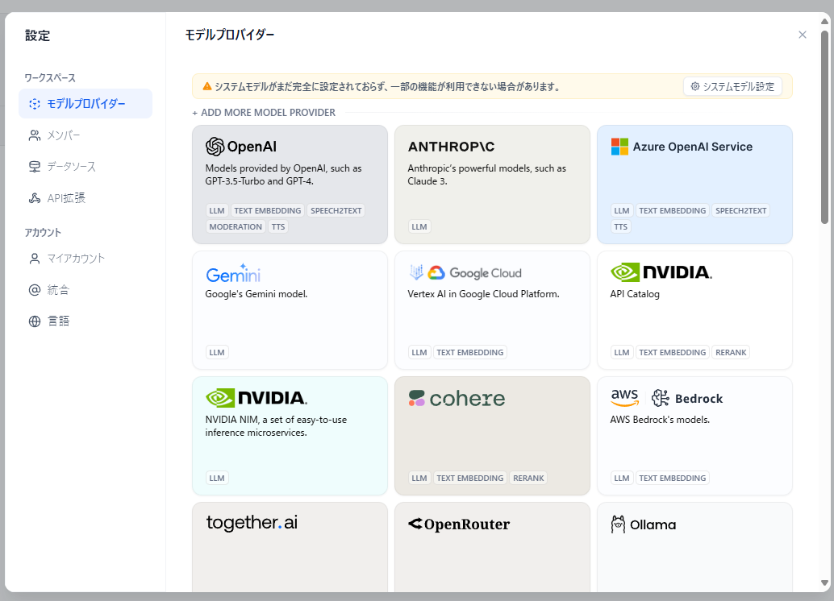Click the "API Catalog" description text

[x=635, y=294]
